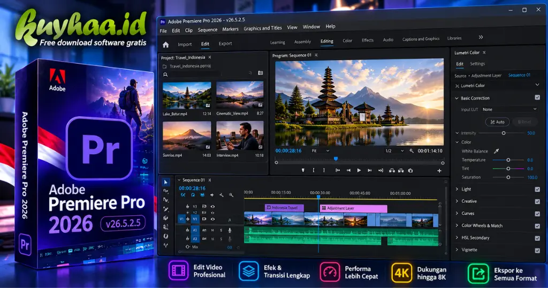Pick the Razor tool in Tools panel

coord(166,209)
